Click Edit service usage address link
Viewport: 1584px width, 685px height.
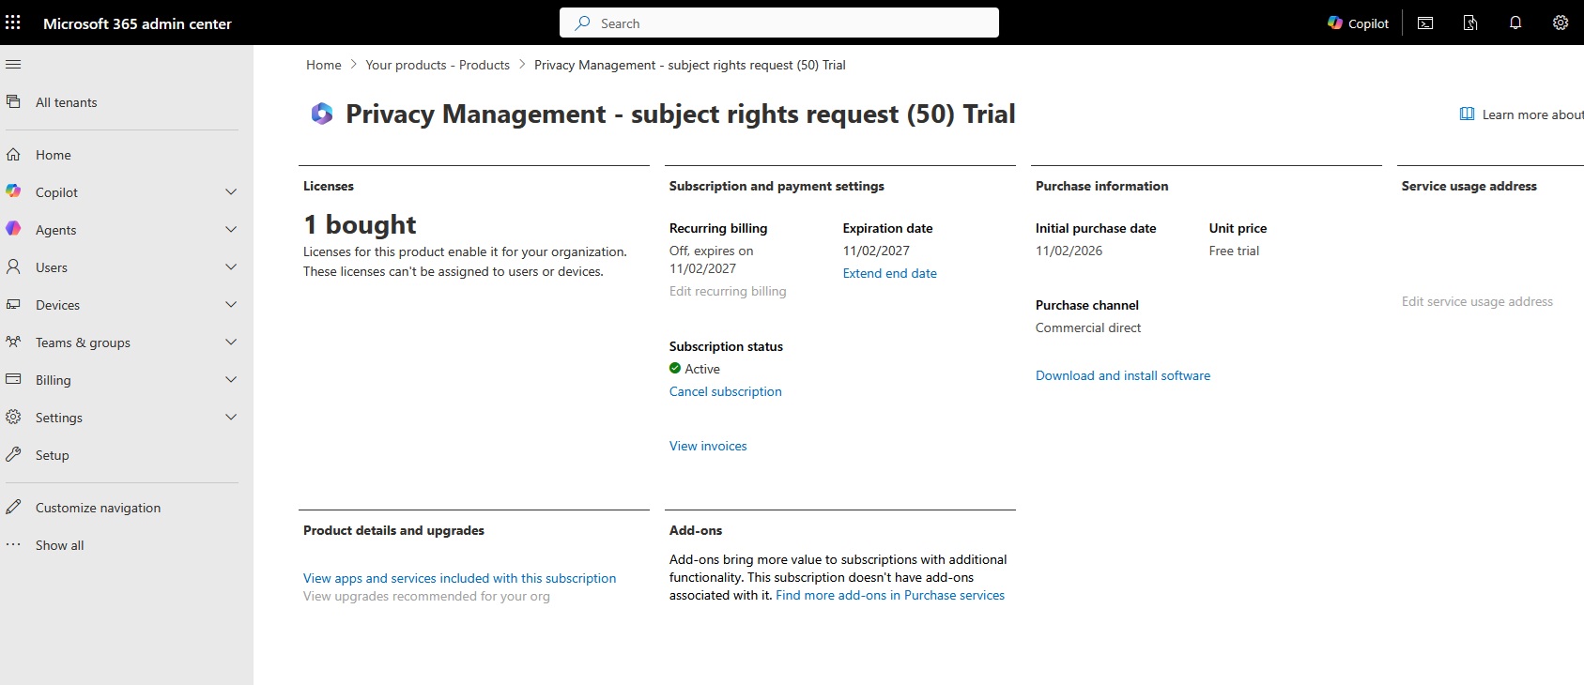coord(1477,301)
